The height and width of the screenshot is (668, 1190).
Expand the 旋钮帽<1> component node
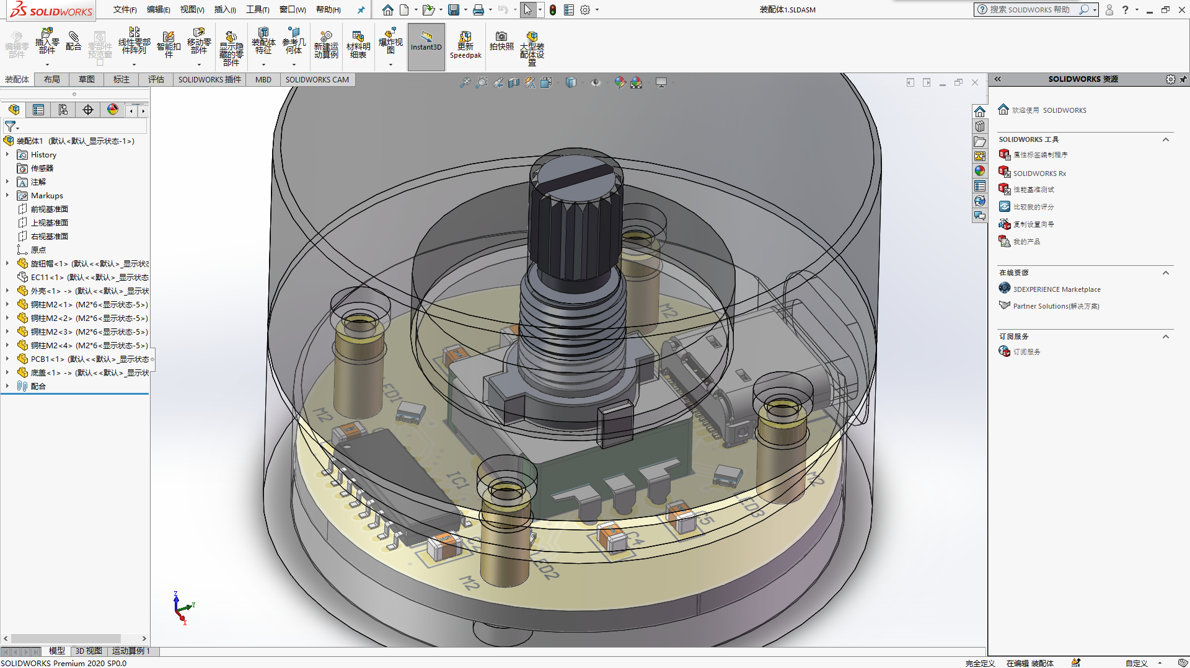click(x=7, y=263)
